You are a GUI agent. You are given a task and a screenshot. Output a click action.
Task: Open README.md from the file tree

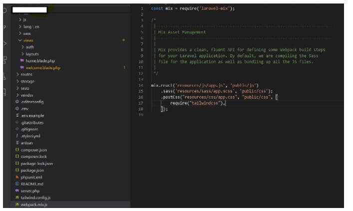32,184
